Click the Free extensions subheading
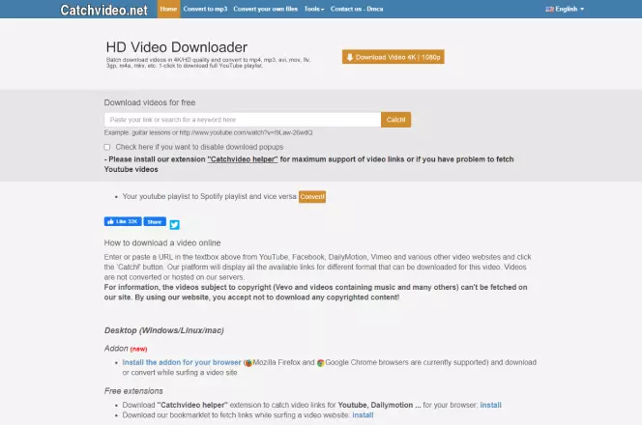The image size is (642, 425). [x=133, y=391]
